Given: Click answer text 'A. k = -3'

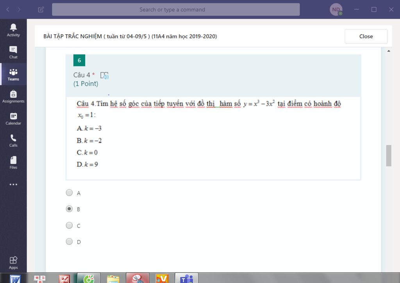Looking at the screenshot, I should coord(89,128).
